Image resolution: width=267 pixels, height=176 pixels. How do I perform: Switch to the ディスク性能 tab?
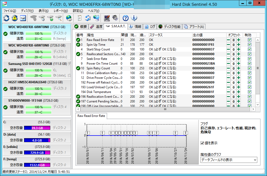tap(169, 27)
